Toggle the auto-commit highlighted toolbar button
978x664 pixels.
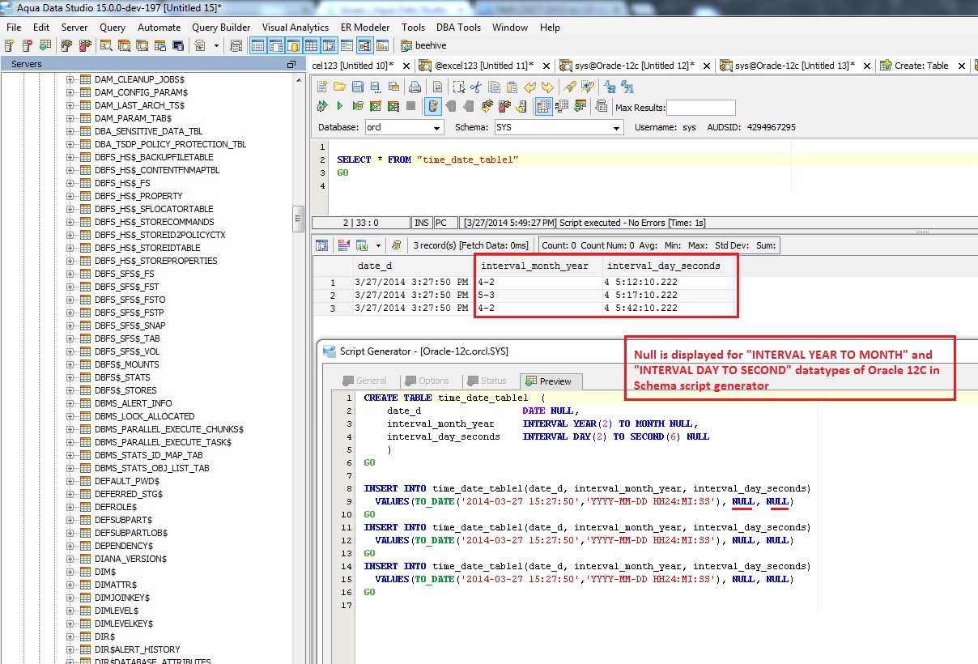click(433, 107)
